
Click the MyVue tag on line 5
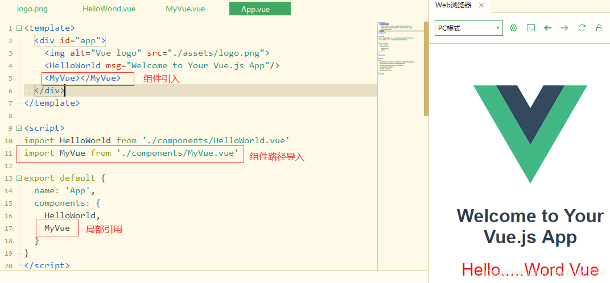tap(83, 78)
